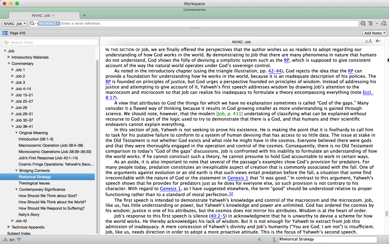This screenshot has width=389, height=244.
Task: Expand the Technical Appendix node
Action: (9, 227)
